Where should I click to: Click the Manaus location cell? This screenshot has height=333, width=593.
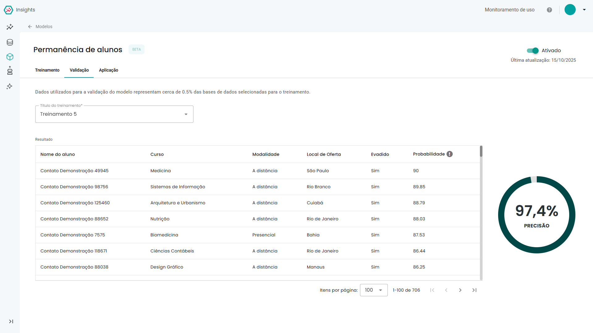click(316, 267)
